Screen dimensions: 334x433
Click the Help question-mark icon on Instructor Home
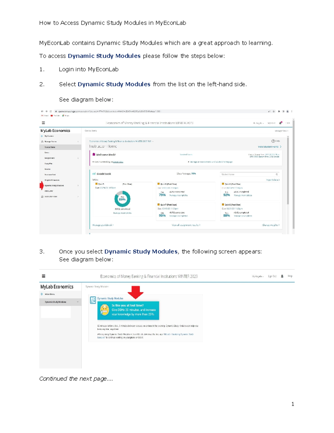click(273, 141)
